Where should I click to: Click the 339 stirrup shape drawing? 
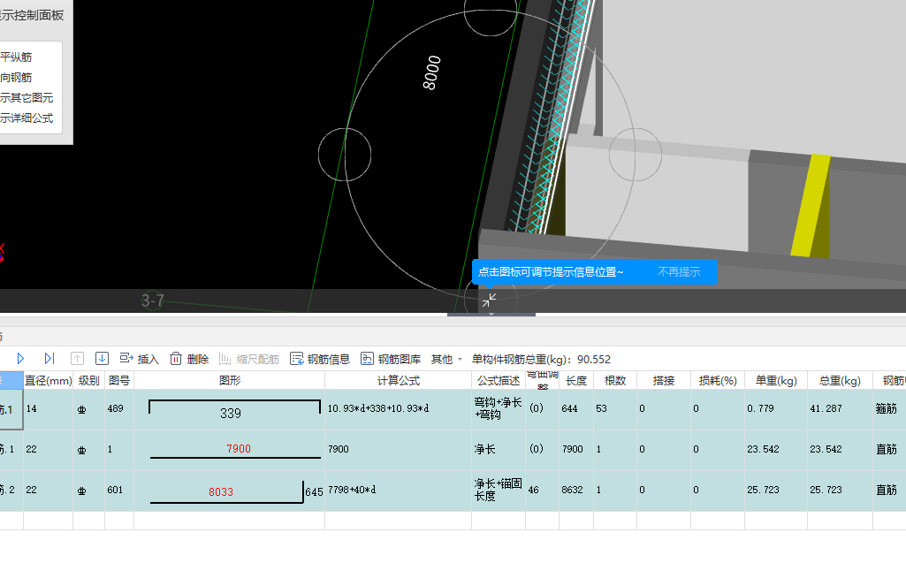click(x=234, y=408)
